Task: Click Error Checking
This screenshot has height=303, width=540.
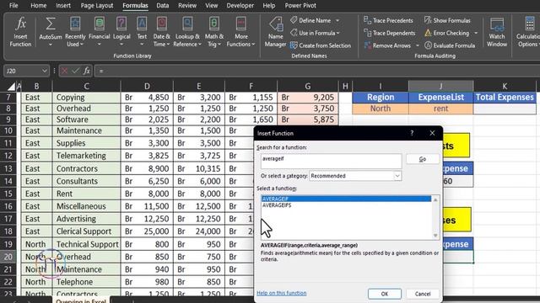Action: pos(446,33)
